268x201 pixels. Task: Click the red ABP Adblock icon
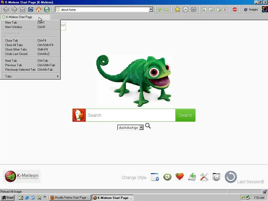point(235,10)
